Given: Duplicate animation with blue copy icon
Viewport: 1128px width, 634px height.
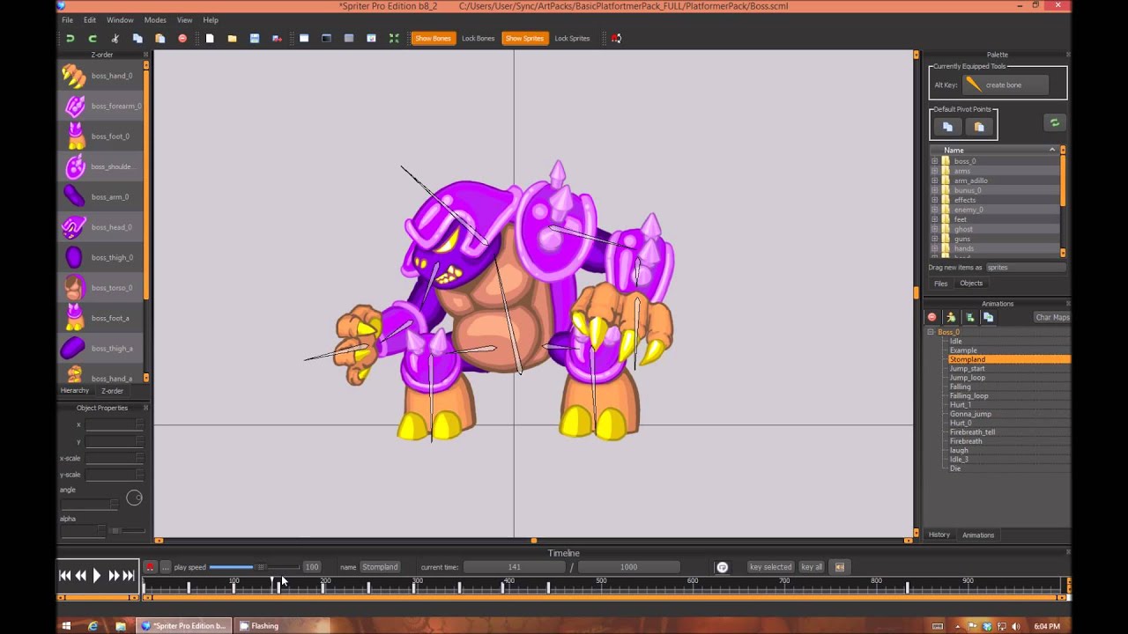Looking at the screenshot, I should click(x=989, y=317).
